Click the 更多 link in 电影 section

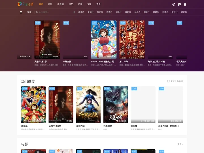pyautogui.click(x=180, y=144)
